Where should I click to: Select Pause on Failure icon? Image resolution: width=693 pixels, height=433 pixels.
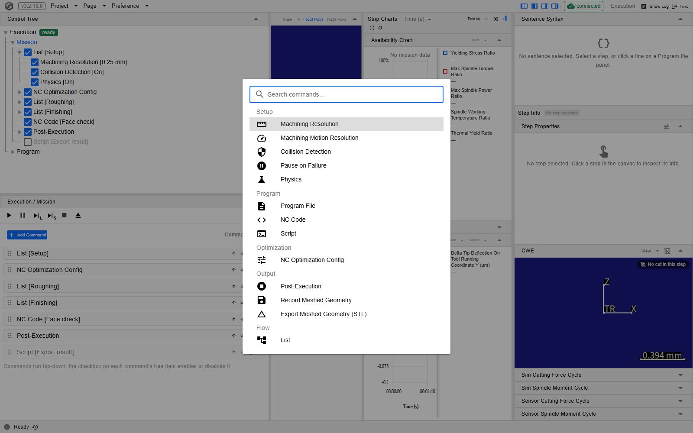tap(262, 166)
